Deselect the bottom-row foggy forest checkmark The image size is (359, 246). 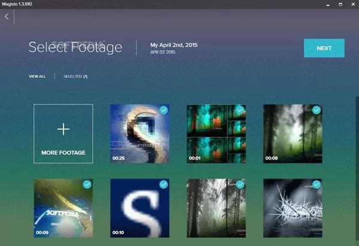coord(240,184)
